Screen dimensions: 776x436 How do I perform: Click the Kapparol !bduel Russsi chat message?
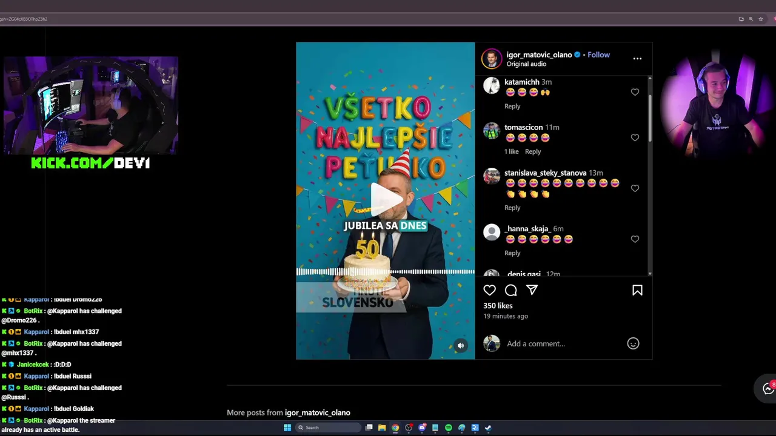point(47,376)
